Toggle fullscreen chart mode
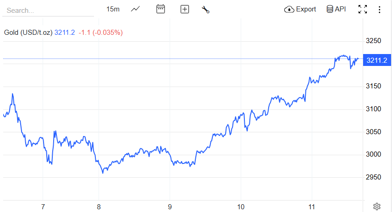Screen dimensions: 392x212 coord(363,9)
